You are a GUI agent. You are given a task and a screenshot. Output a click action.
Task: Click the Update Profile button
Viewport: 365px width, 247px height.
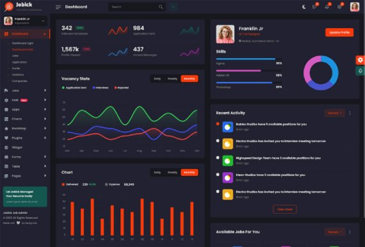click(x=339, y=33)
